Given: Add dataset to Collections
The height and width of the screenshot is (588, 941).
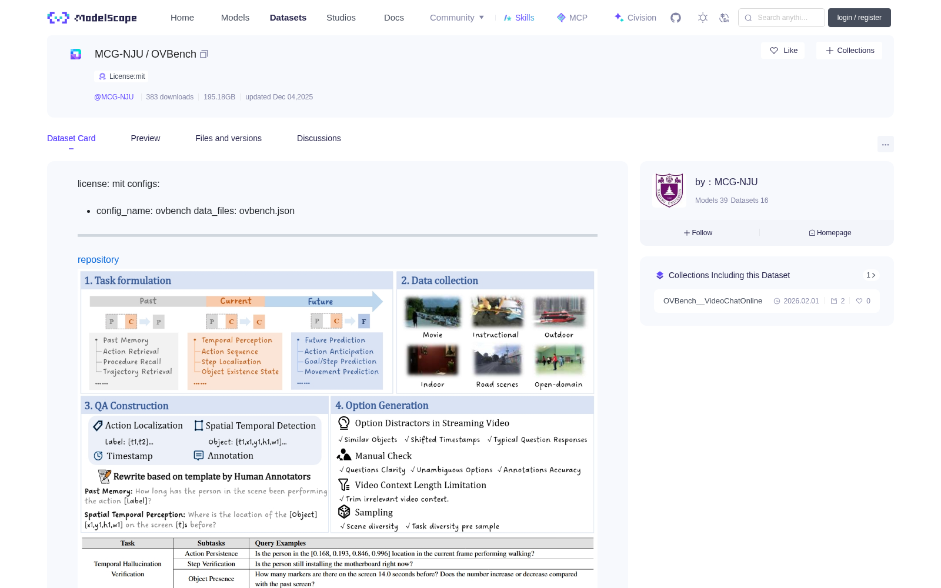Looking at the screenshot, I should click(x=849, y=51).
